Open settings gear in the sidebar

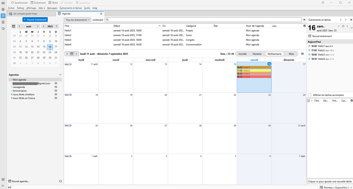(x=3, y=179)
